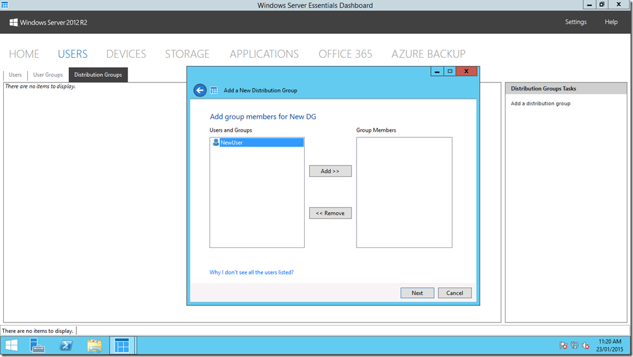The image size is (633, 357).
Task: Open File Explorer from the taskbar
Action: tap(94, 345)
